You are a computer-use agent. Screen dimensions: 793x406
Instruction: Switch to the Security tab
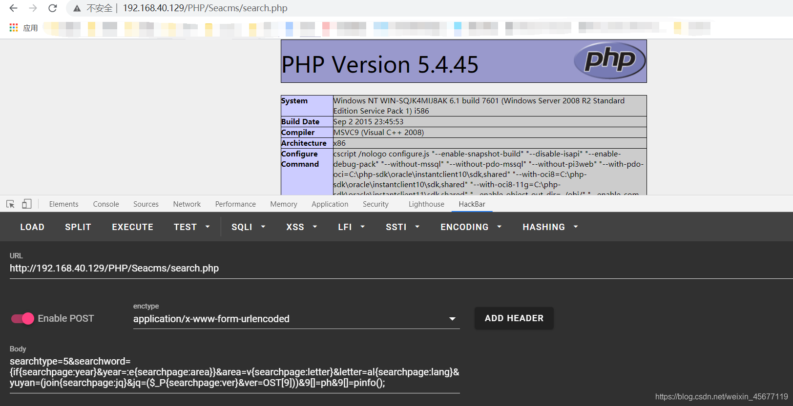pyautogui.click(x=376, y=204)
